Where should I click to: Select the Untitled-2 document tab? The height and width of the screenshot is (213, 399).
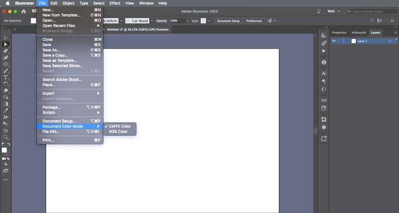point(138,30)
